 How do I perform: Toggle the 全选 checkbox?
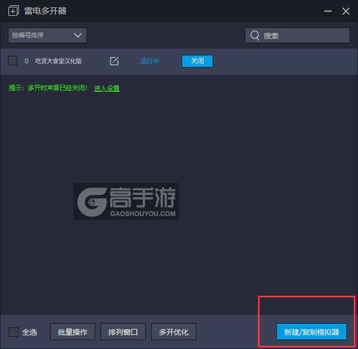point(14,332)
